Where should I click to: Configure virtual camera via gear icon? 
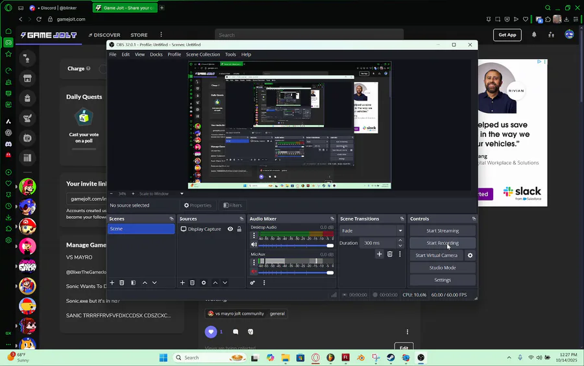tap(470, 256)
